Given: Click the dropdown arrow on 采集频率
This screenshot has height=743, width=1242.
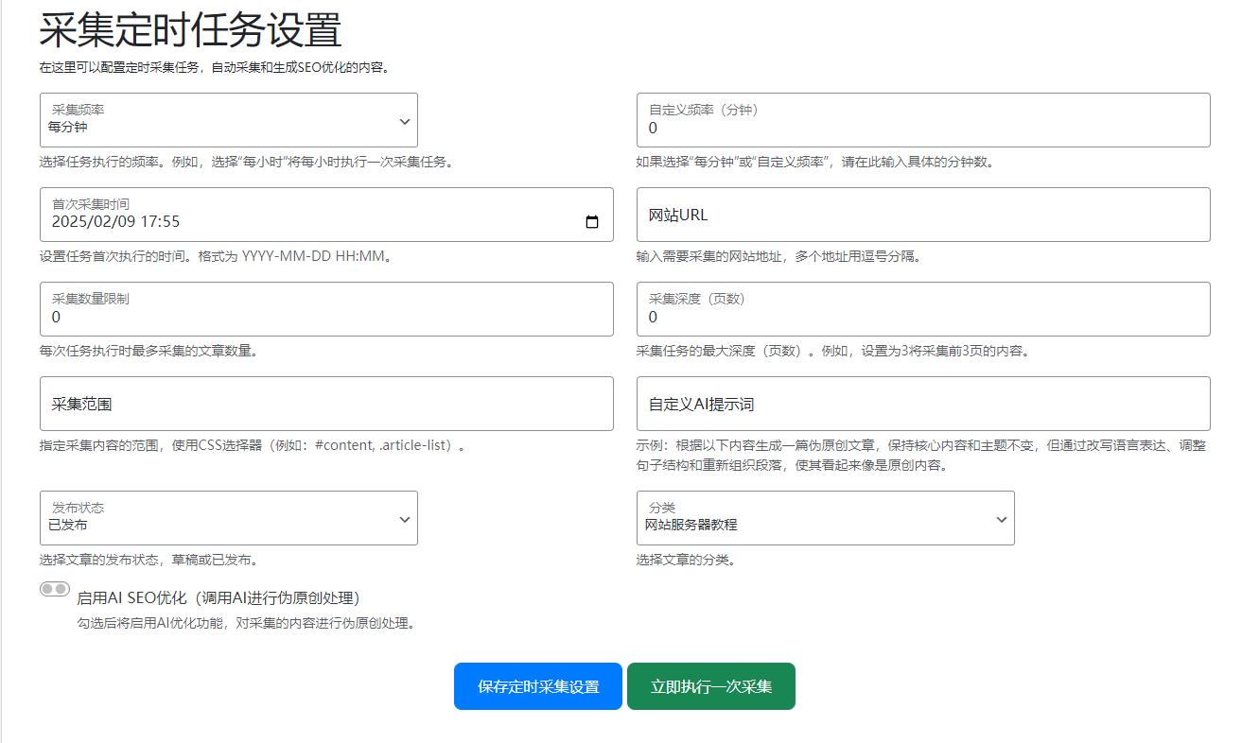Looking at the screenshot, I should (407, 120).
